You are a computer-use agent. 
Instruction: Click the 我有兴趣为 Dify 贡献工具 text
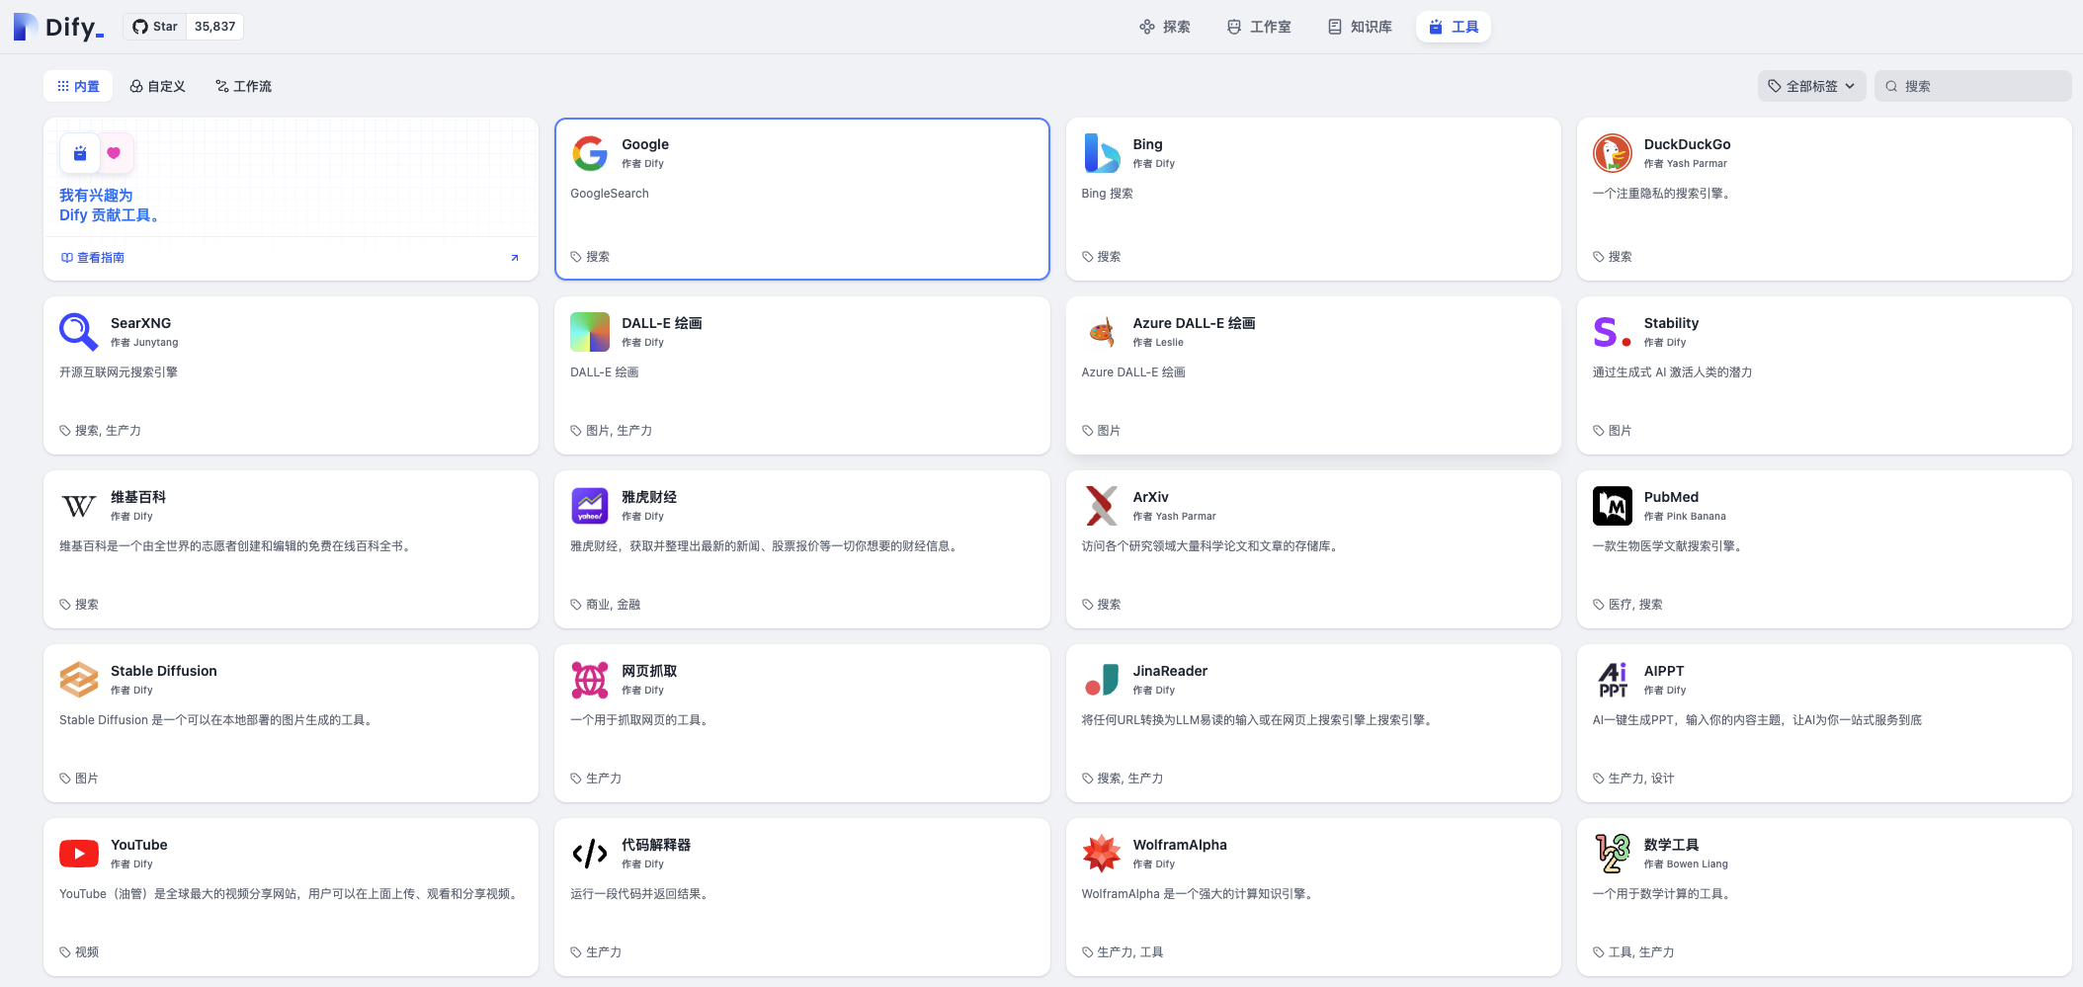110,206
